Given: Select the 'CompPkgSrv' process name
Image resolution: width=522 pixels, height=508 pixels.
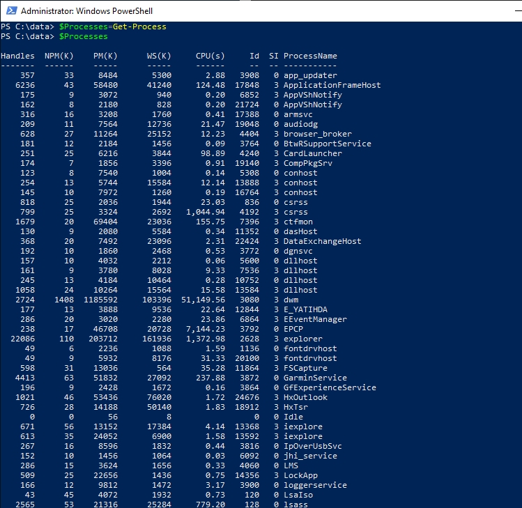Looking at the screenshot, I should click(x=308, y=163).
